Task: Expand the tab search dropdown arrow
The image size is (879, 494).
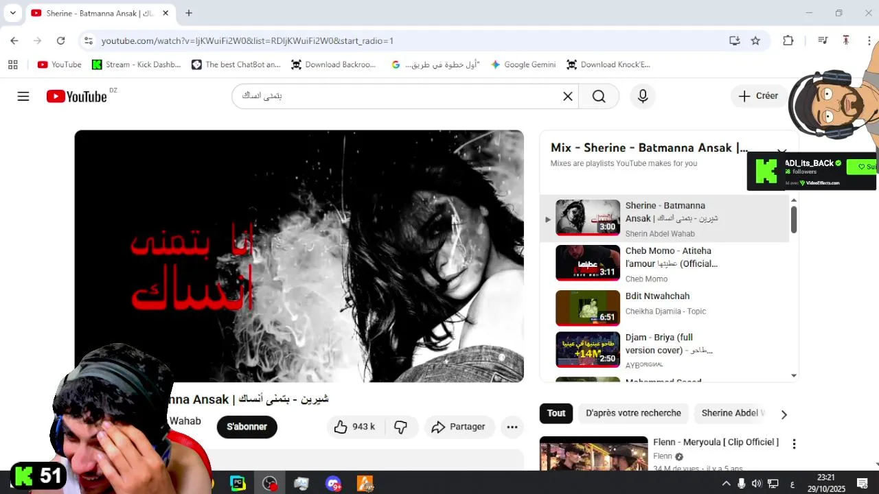Action: click(x=12, y=13)
